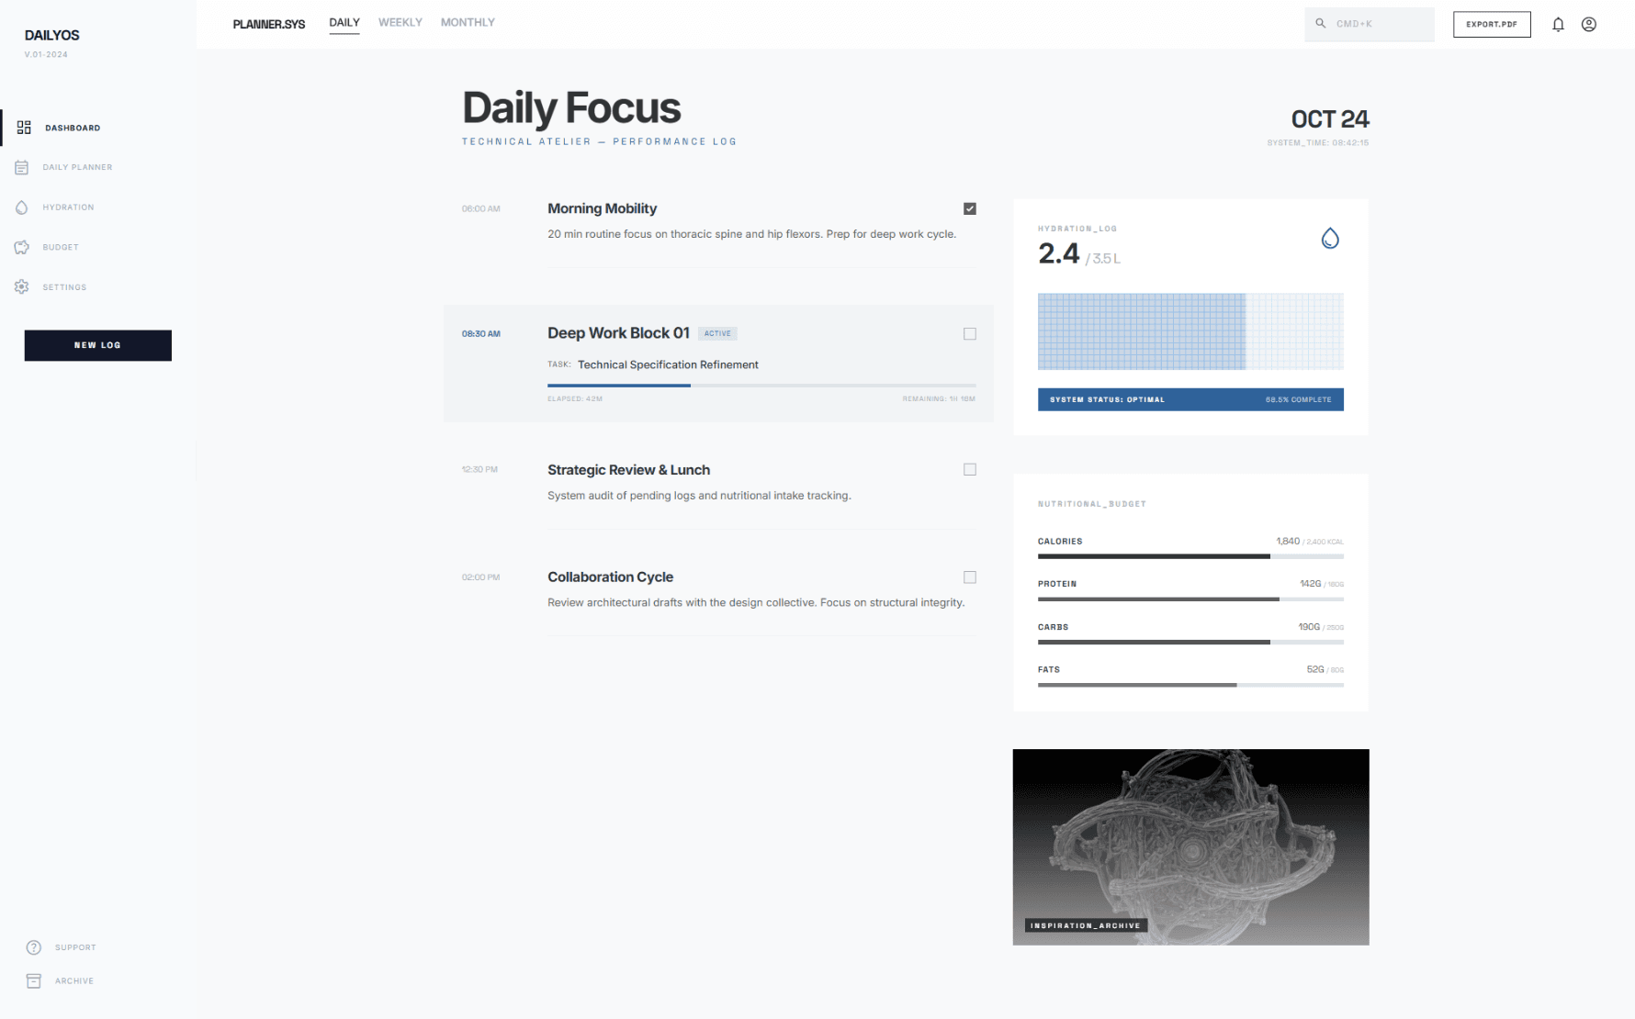Check off Collaboration Cycle
The width and height of the screenshot is (1635, 1019).
point(969,577)
